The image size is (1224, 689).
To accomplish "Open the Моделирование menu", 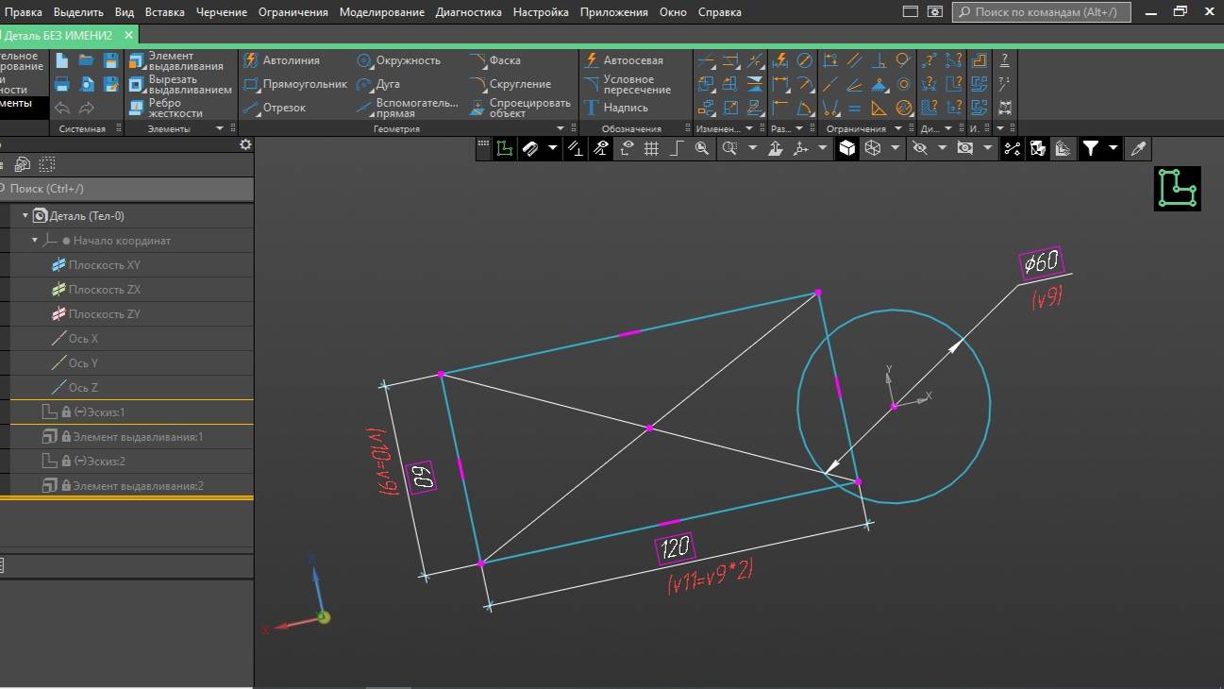I will coord(381,12).
